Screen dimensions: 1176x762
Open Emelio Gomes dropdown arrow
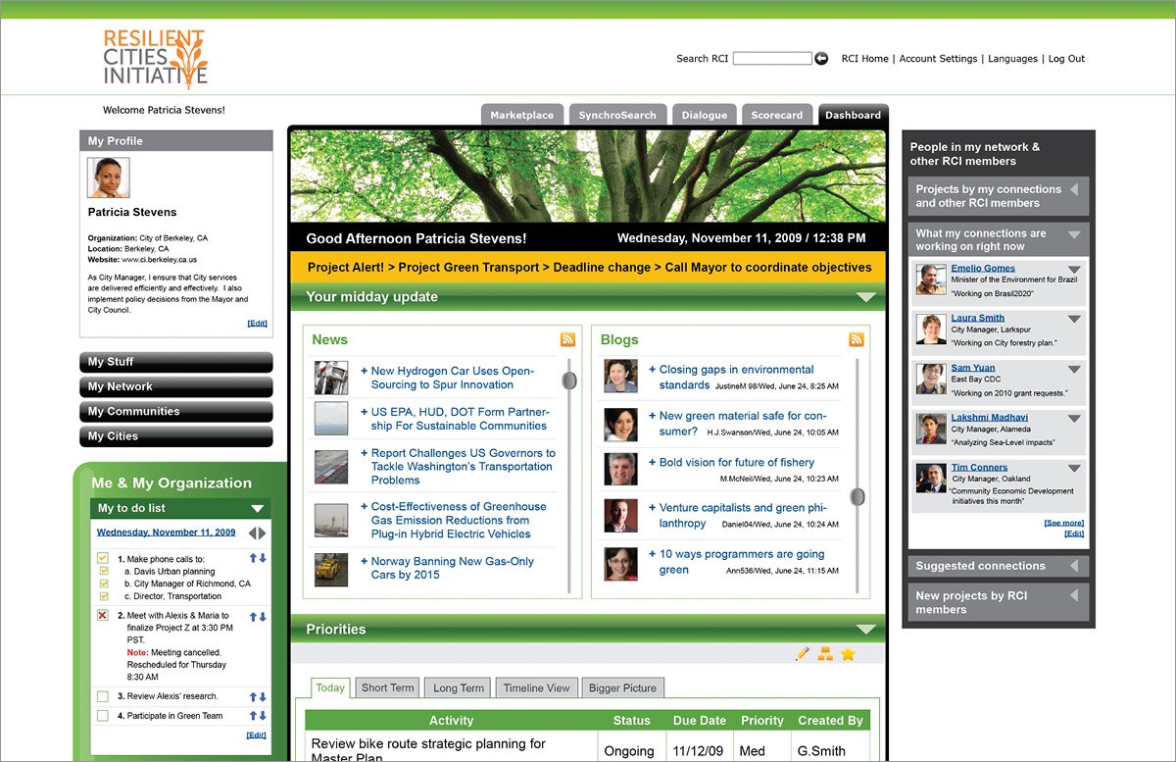1074,270
